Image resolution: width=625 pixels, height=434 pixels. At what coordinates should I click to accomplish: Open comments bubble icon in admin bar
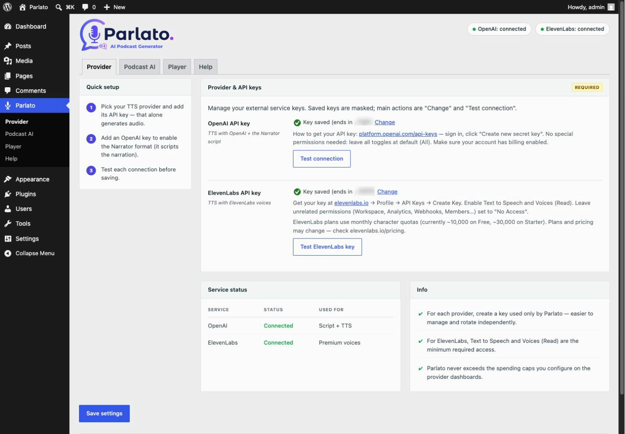[x=85, y=7]
